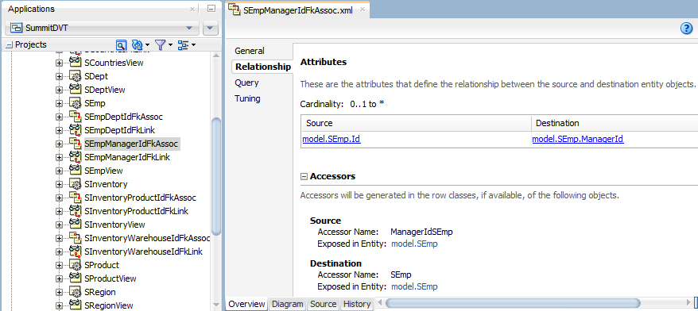Click the SDeptView view object icon

pos(75,90)
